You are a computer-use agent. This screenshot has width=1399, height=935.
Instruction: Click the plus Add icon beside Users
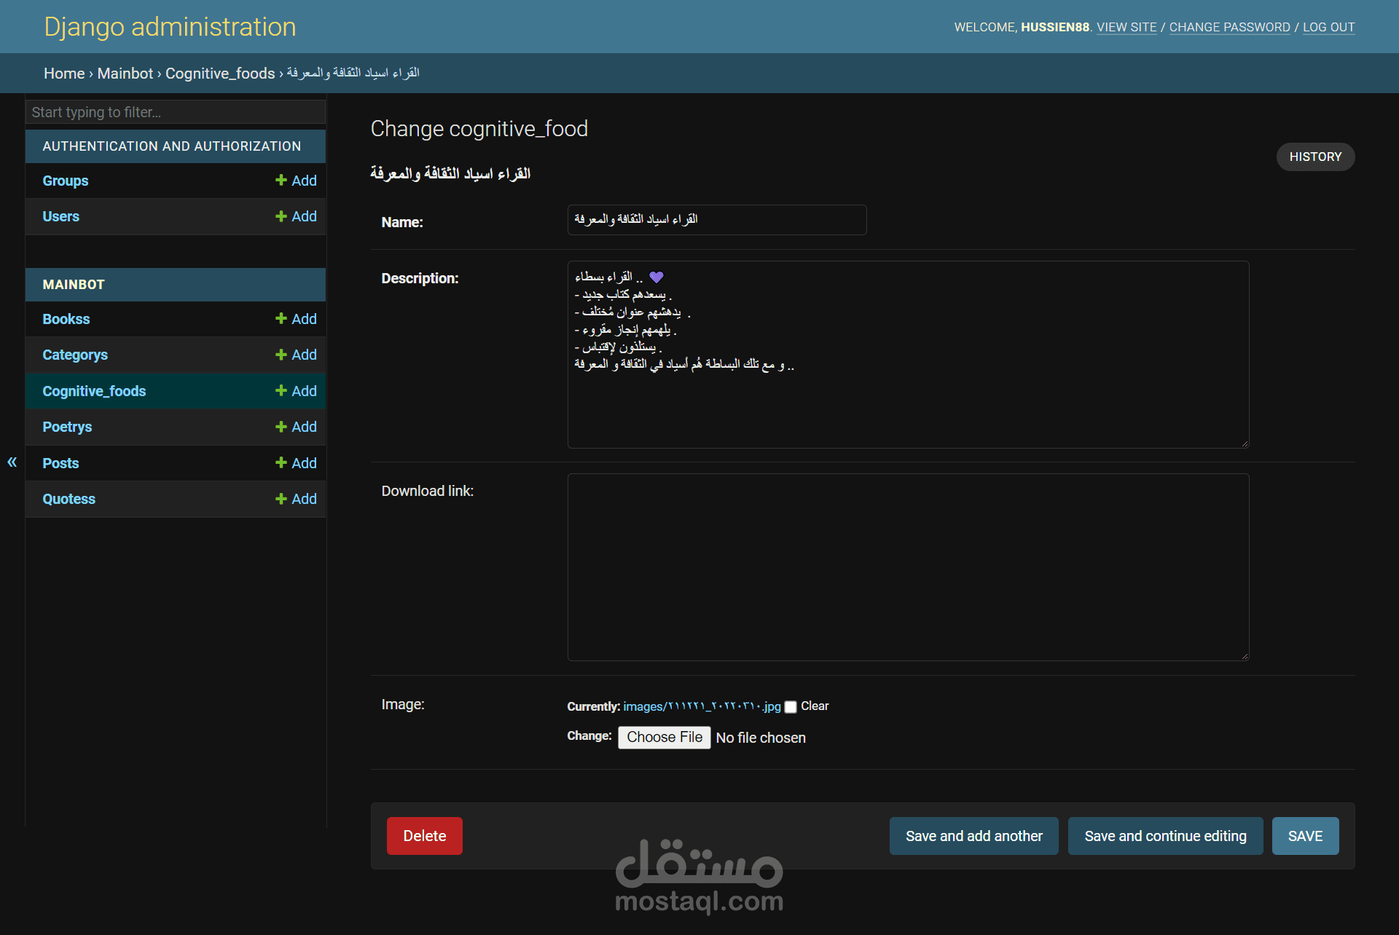point(281,216)
